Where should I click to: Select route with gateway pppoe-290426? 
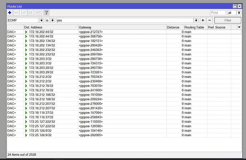(x=124, y=46)
